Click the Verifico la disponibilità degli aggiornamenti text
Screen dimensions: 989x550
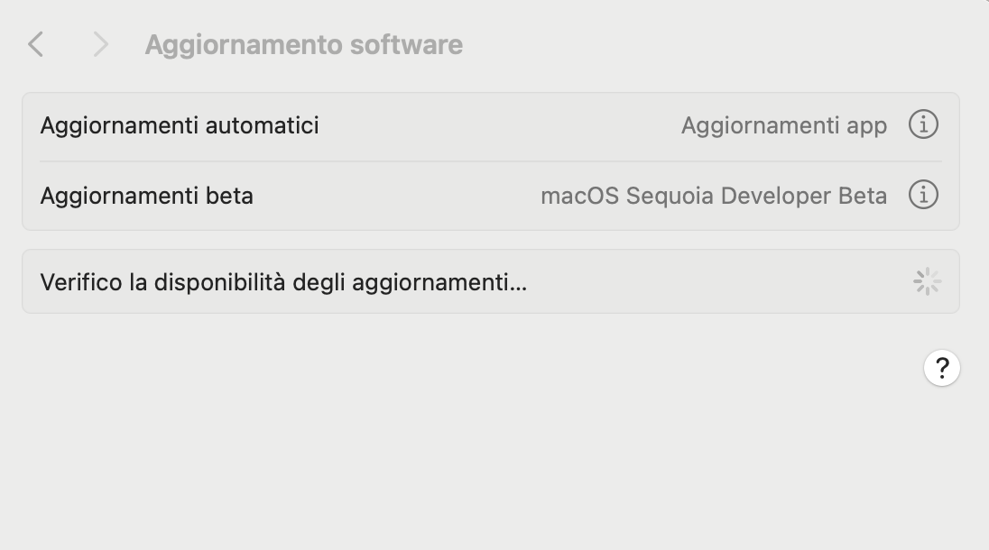283,282
